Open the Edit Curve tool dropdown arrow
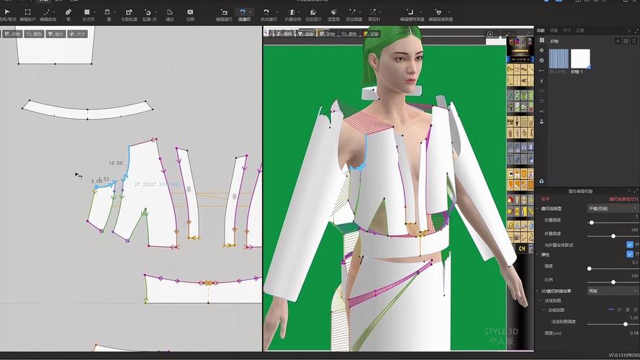The height and width of the screenshot is (360, 640). click(54, 13)
